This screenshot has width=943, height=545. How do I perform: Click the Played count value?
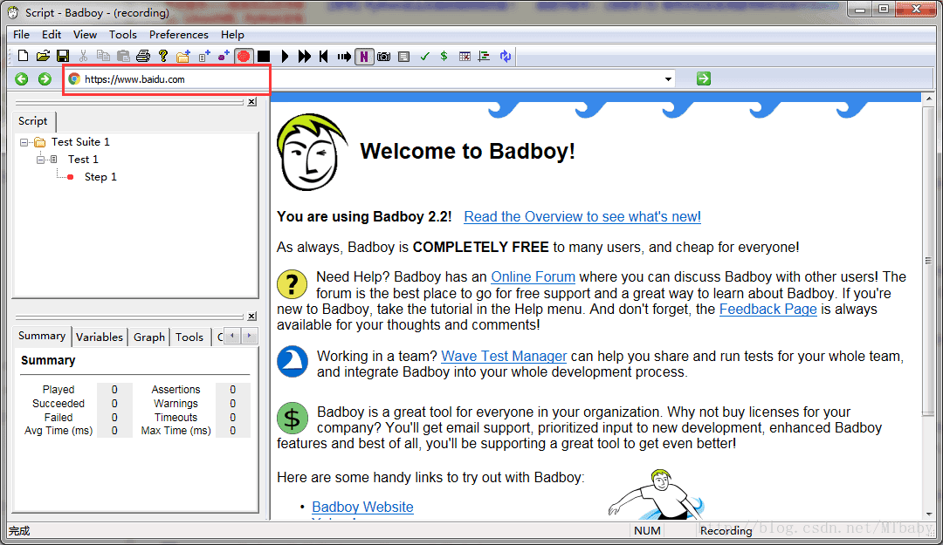[x=114, y=390]
